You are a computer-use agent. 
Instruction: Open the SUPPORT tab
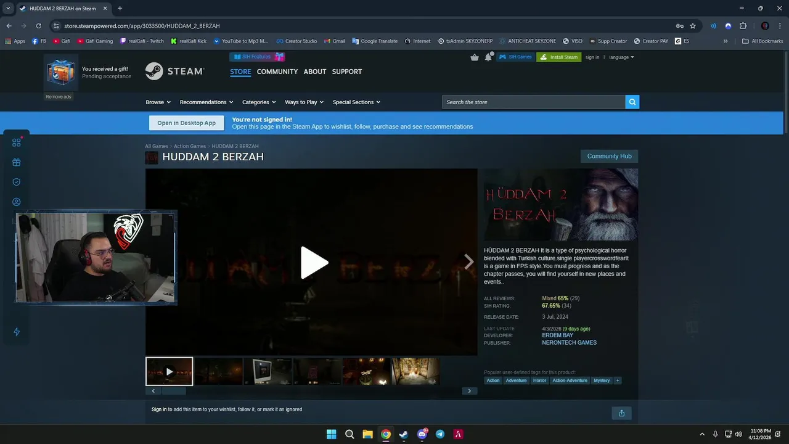click(x=347, y=72)
